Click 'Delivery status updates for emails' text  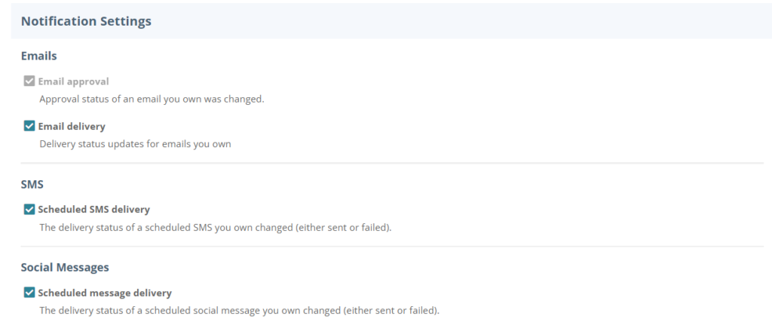[x=135, y=144]
